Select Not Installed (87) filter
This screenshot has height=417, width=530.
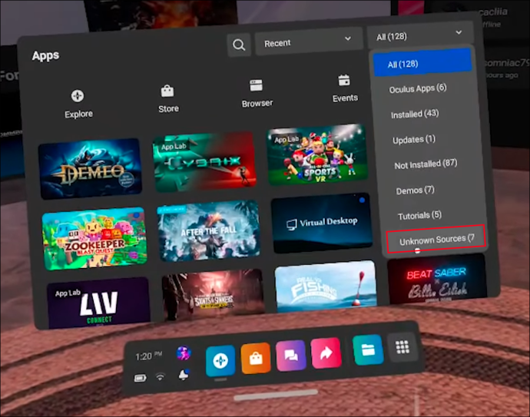point(426,164)
